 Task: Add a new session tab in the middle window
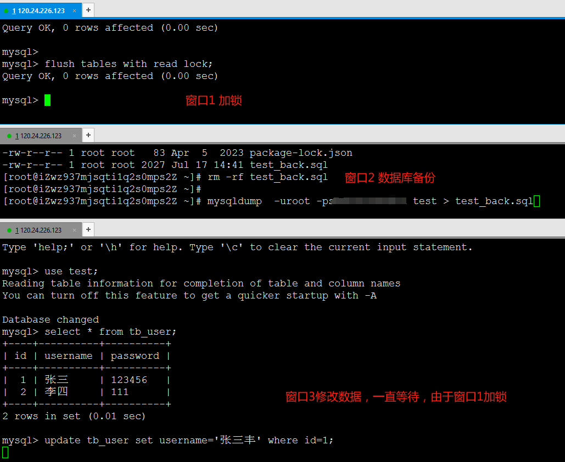coord(88,135)
